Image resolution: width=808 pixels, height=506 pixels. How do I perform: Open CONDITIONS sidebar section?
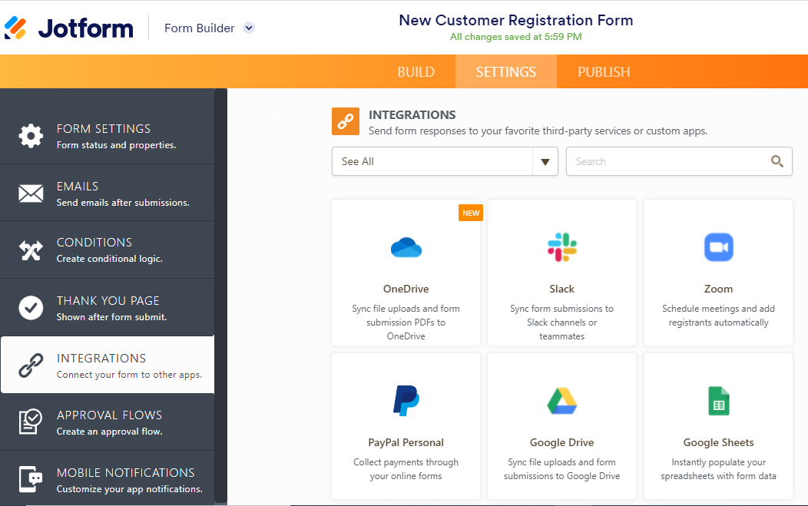pyautogui.click(x=108, y=250)
